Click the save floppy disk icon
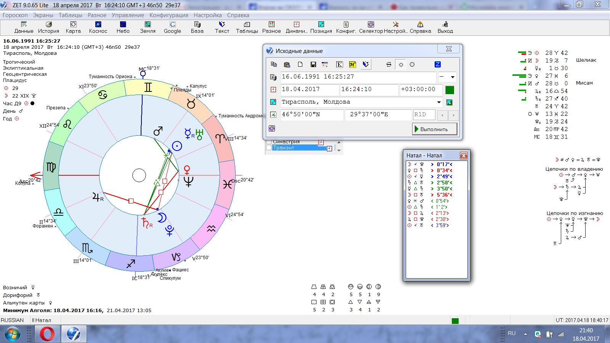 pos(313,64)
